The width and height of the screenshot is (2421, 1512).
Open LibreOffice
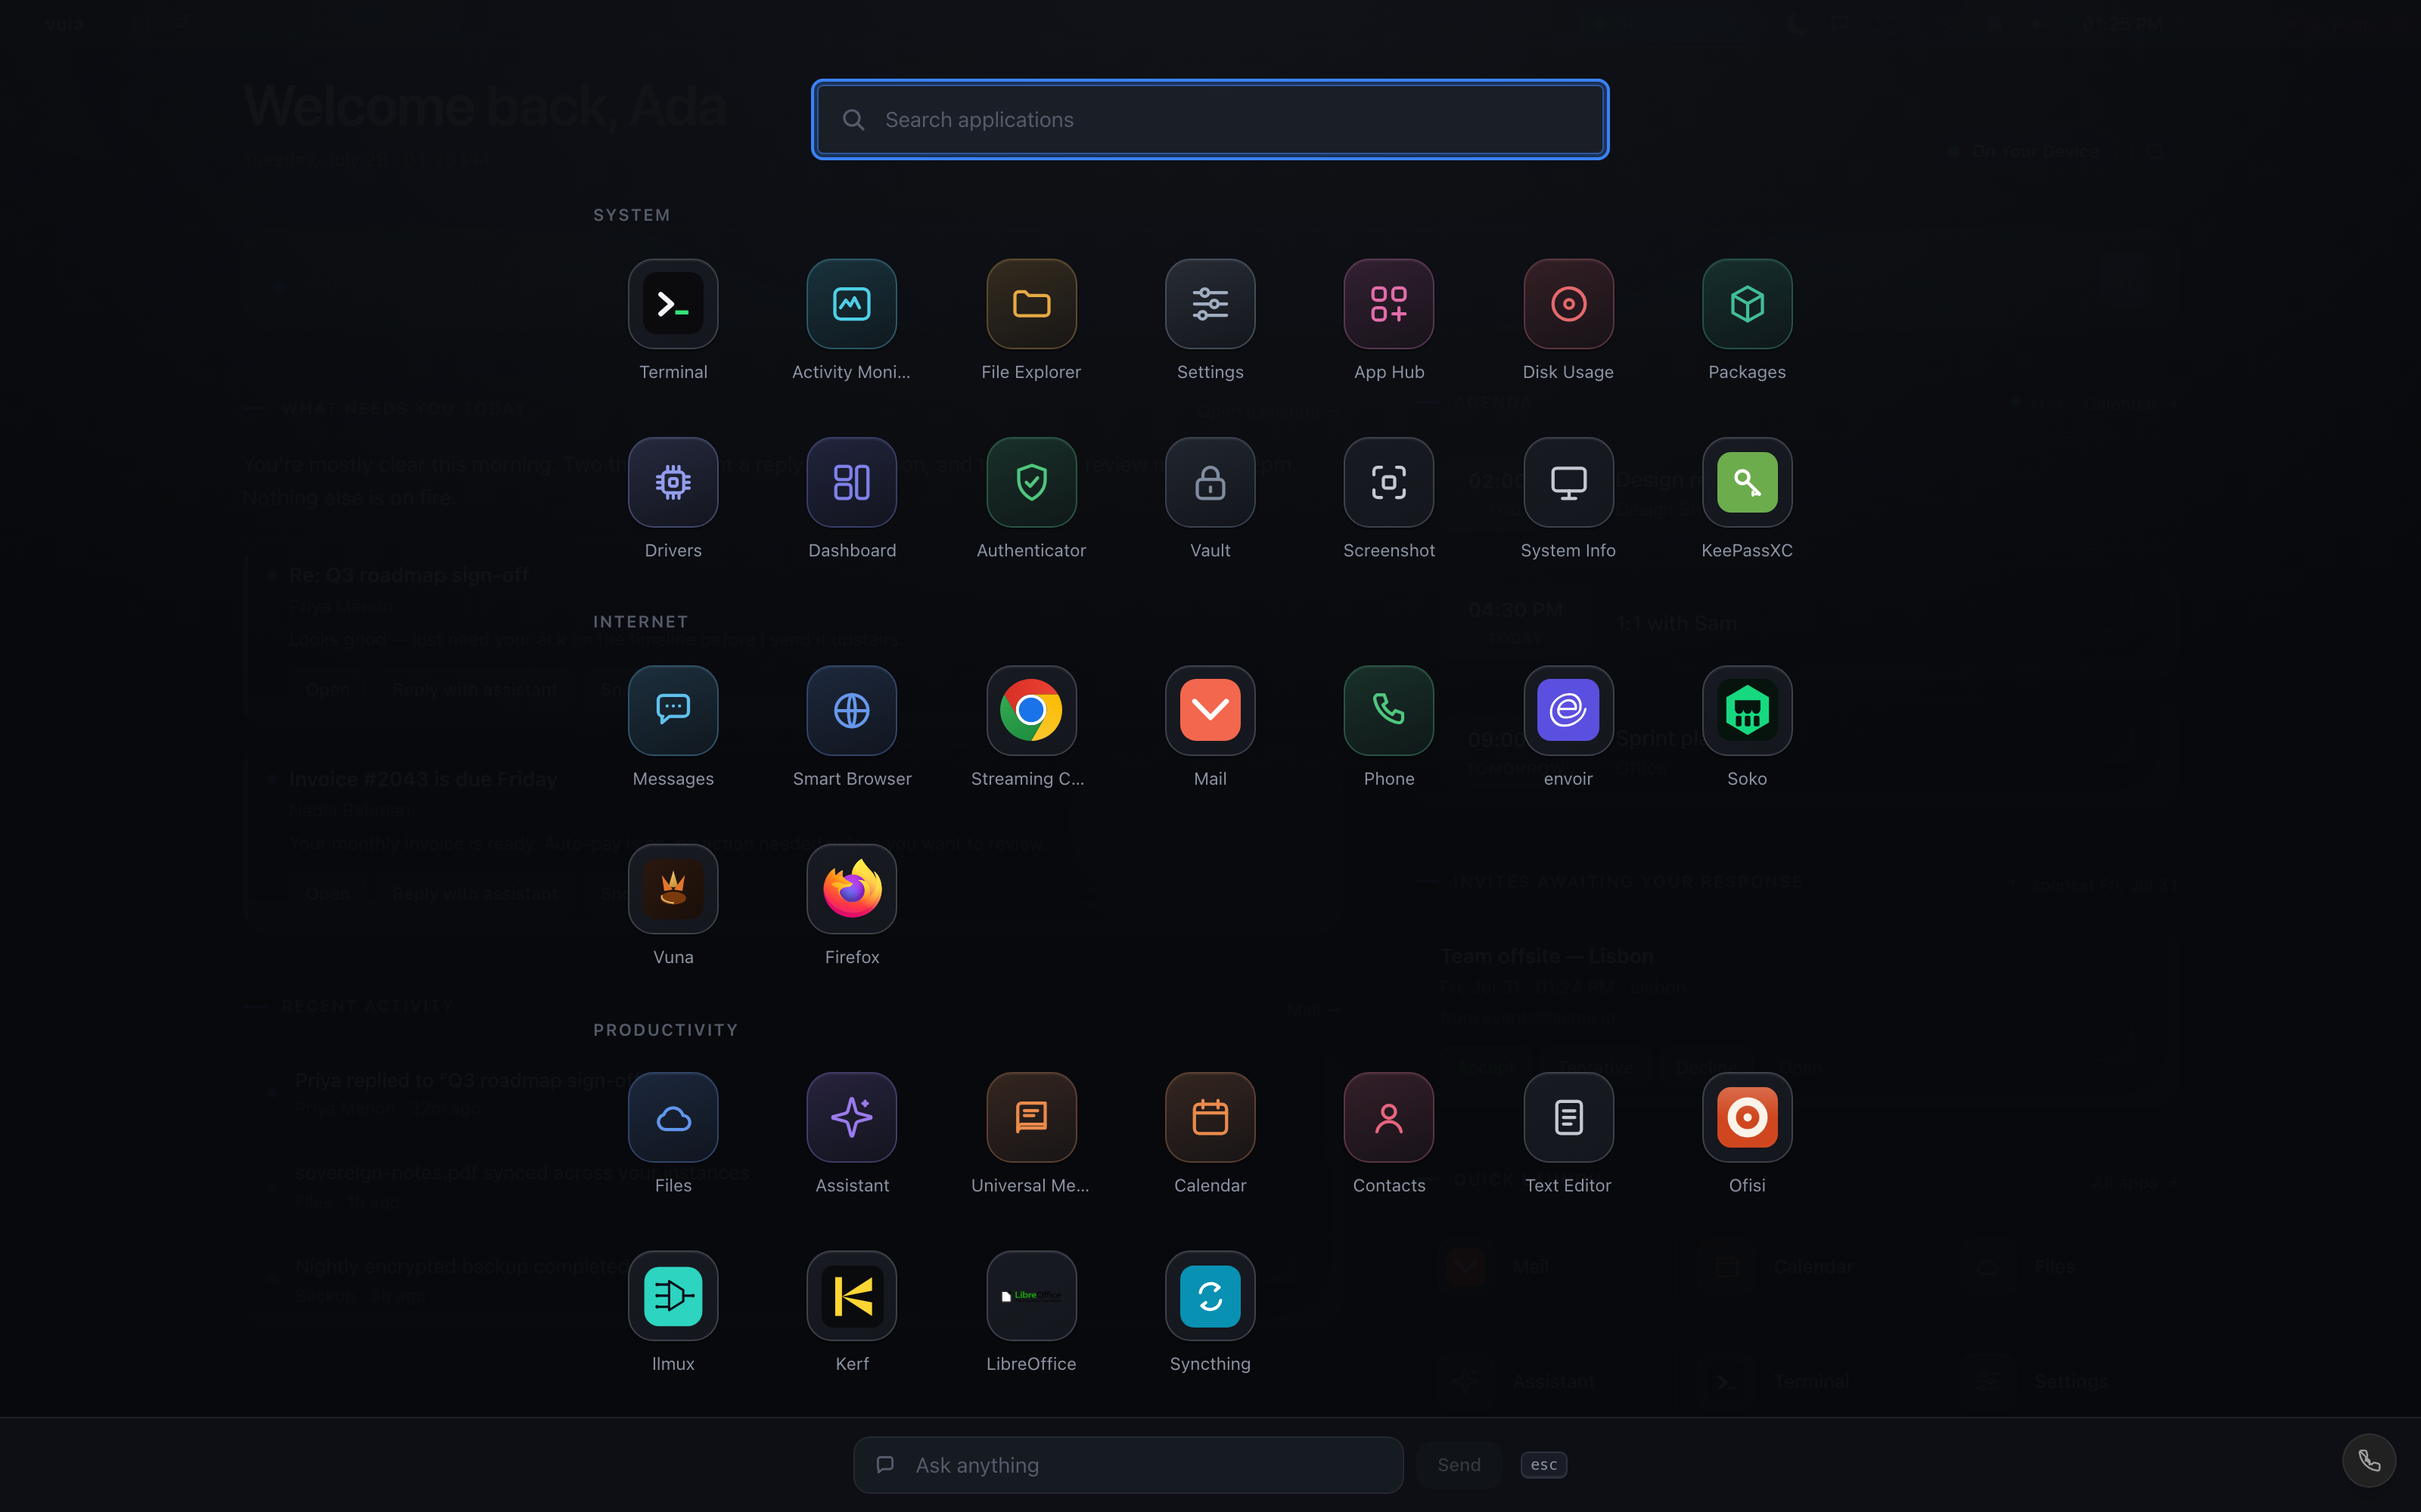tap(1030, 1296)
